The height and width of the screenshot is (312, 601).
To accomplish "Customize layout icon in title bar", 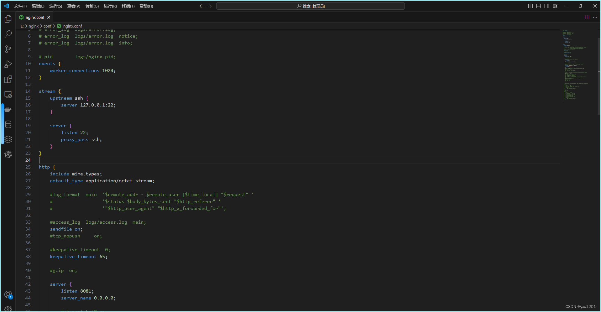I will tap(555, 6).
